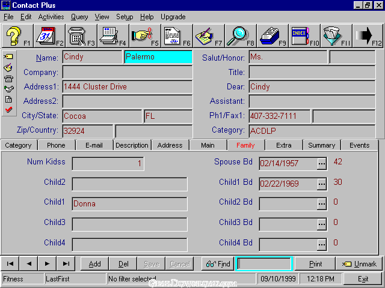Click the Address1 field with 1444 Cluster Drive
Viewport: 385px width, 288px height.
pyautogui.click(x=128, y=86)
